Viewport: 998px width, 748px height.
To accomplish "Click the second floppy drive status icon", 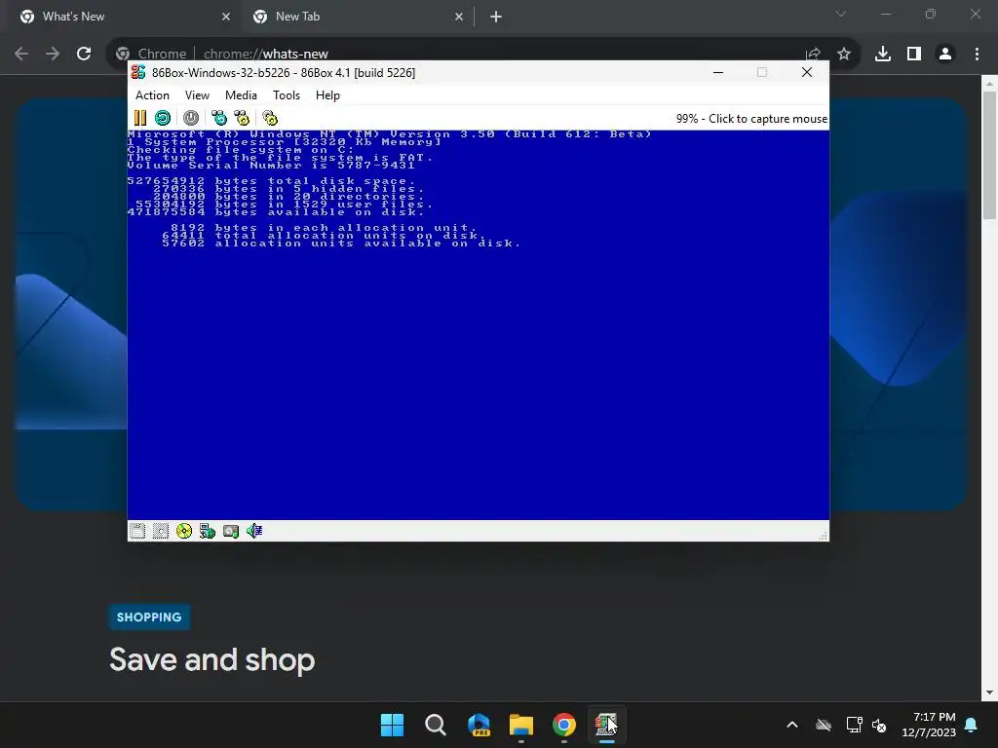I will click(161, 531).
